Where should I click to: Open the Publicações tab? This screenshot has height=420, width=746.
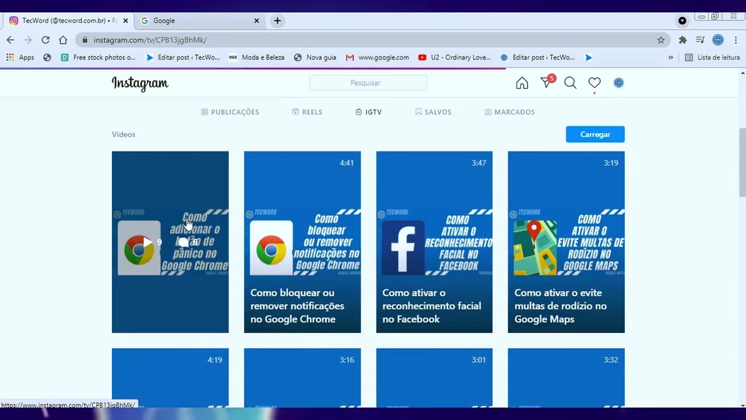coord(230,112)
